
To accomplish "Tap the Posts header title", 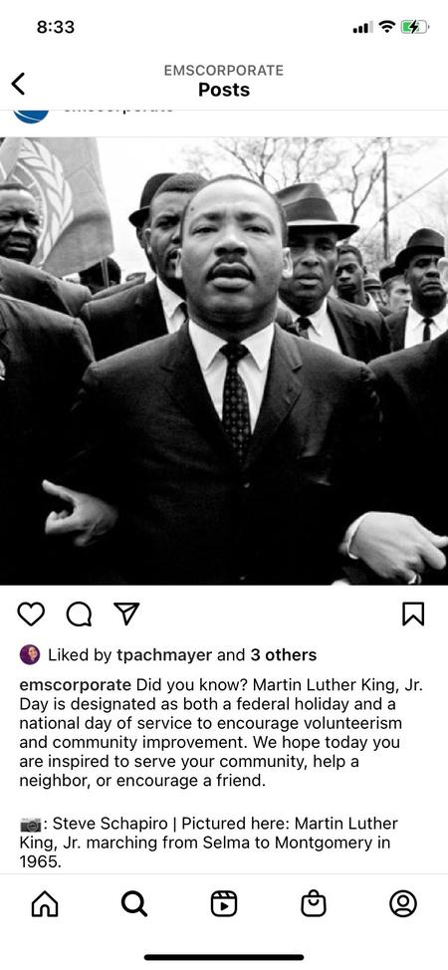I will (x=224, y=90).
